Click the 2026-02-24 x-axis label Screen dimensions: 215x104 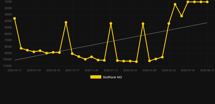point(130,70)
